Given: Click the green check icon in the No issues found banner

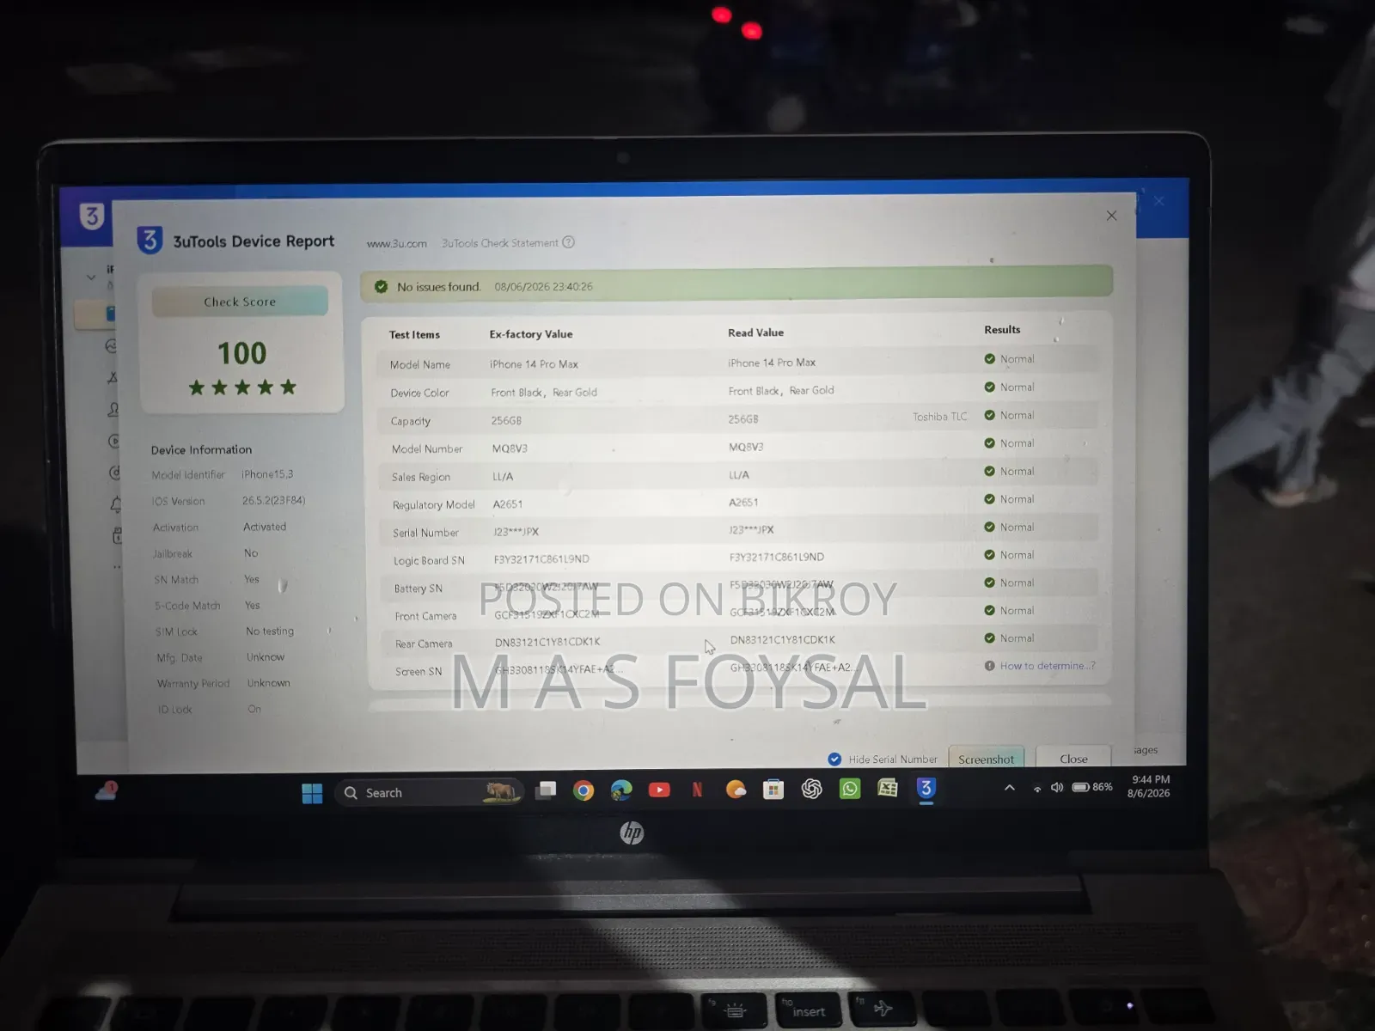Looking at the screenshot, I should click(x=381, y=287).
